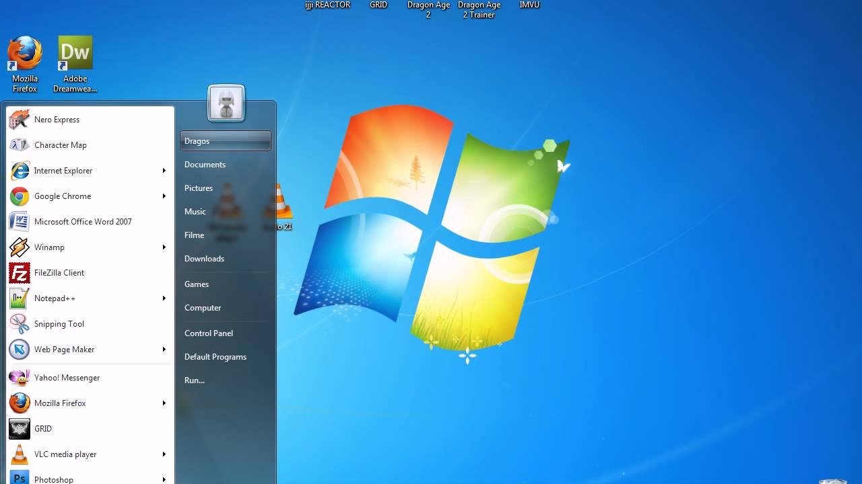Open the Dragos user folder
This screenshot has height=484, width=862.
pyautogui.click(x=226, y=141)
